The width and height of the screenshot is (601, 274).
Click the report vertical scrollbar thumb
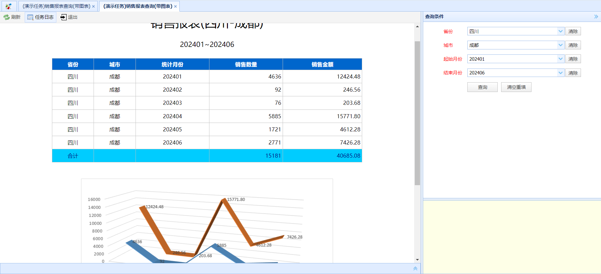point(417,113)
